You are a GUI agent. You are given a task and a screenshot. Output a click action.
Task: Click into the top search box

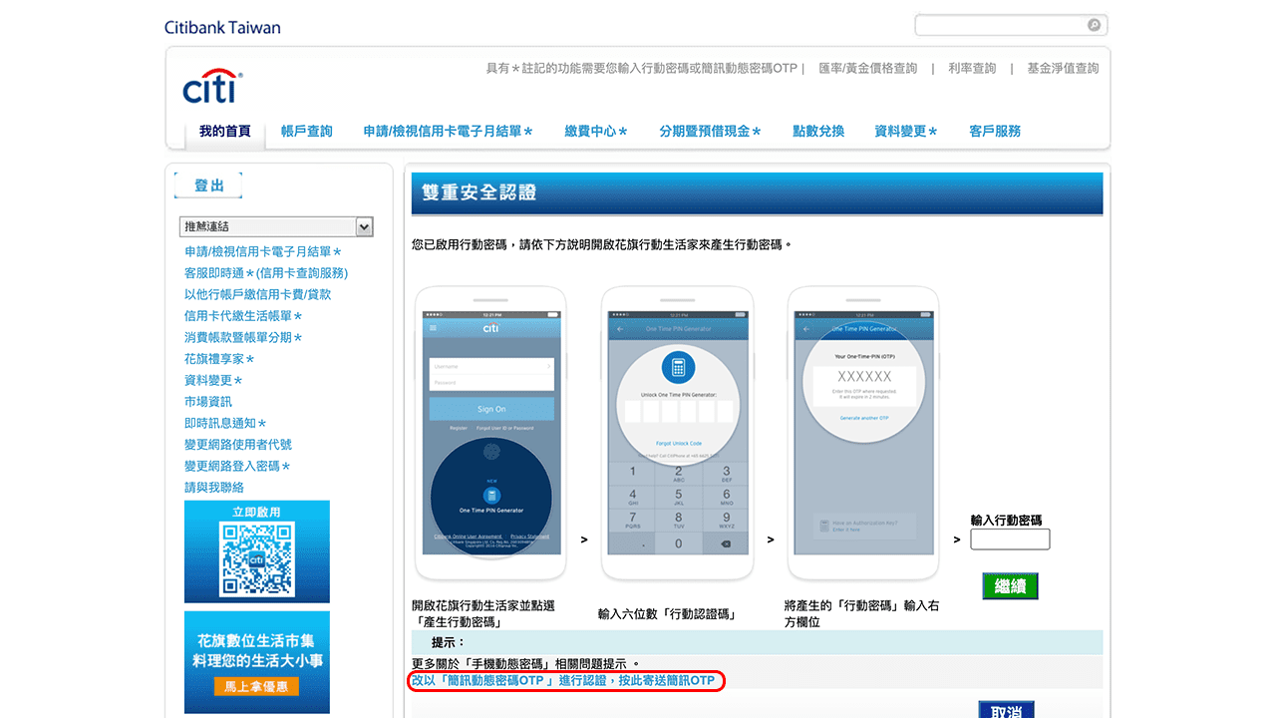(x=1000, y=25)
